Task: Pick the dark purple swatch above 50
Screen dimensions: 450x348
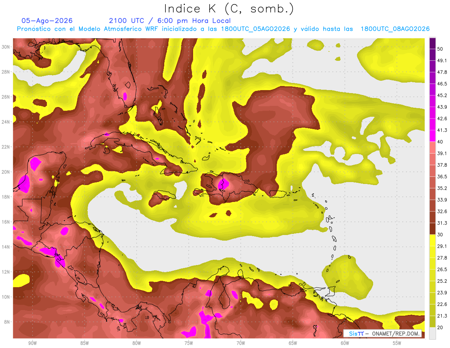Action: point(432,44)
